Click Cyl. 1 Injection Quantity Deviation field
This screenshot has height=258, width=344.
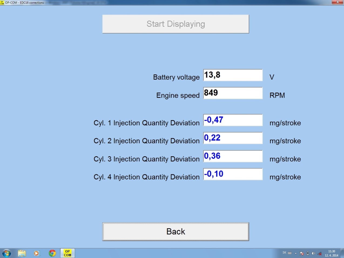tap(233, 120)
